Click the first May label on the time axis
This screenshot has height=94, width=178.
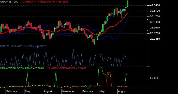[x=27, y=91]
